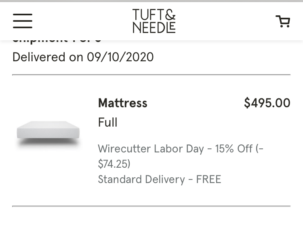Click the partially hidden shipment heading
Image resolution: width=303 pixels, height=229 pixels.
tap(57, 41)
